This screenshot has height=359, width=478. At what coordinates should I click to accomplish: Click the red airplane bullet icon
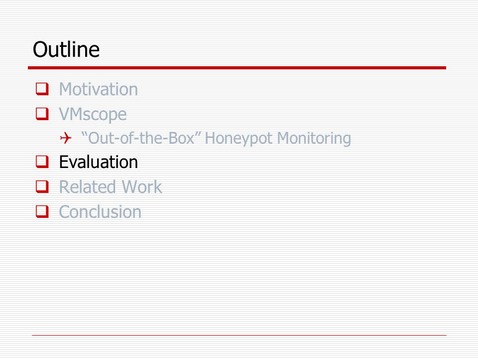pyautogui.click(x=66, y=138)
